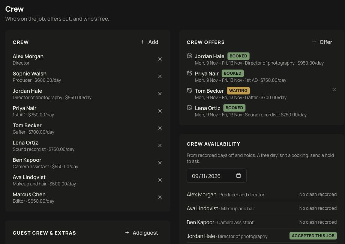Click the BOOKED badge on Lena Ortiz's offer
This screenshot has width=345, height=244.
234,108
